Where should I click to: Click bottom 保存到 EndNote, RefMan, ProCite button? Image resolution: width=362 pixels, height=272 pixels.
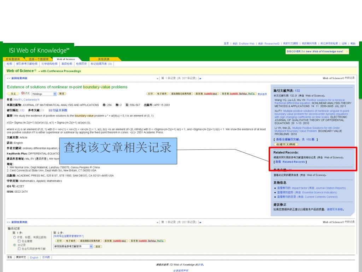click(147, 241)
